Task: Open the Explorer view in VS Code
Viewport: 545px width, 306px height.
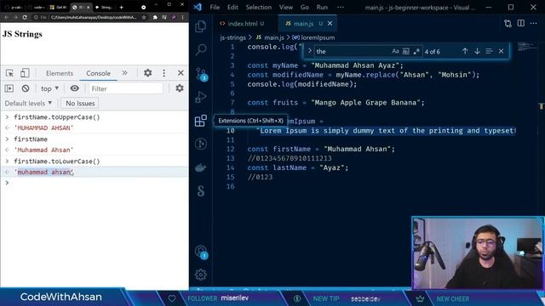Action: point(201,26)
